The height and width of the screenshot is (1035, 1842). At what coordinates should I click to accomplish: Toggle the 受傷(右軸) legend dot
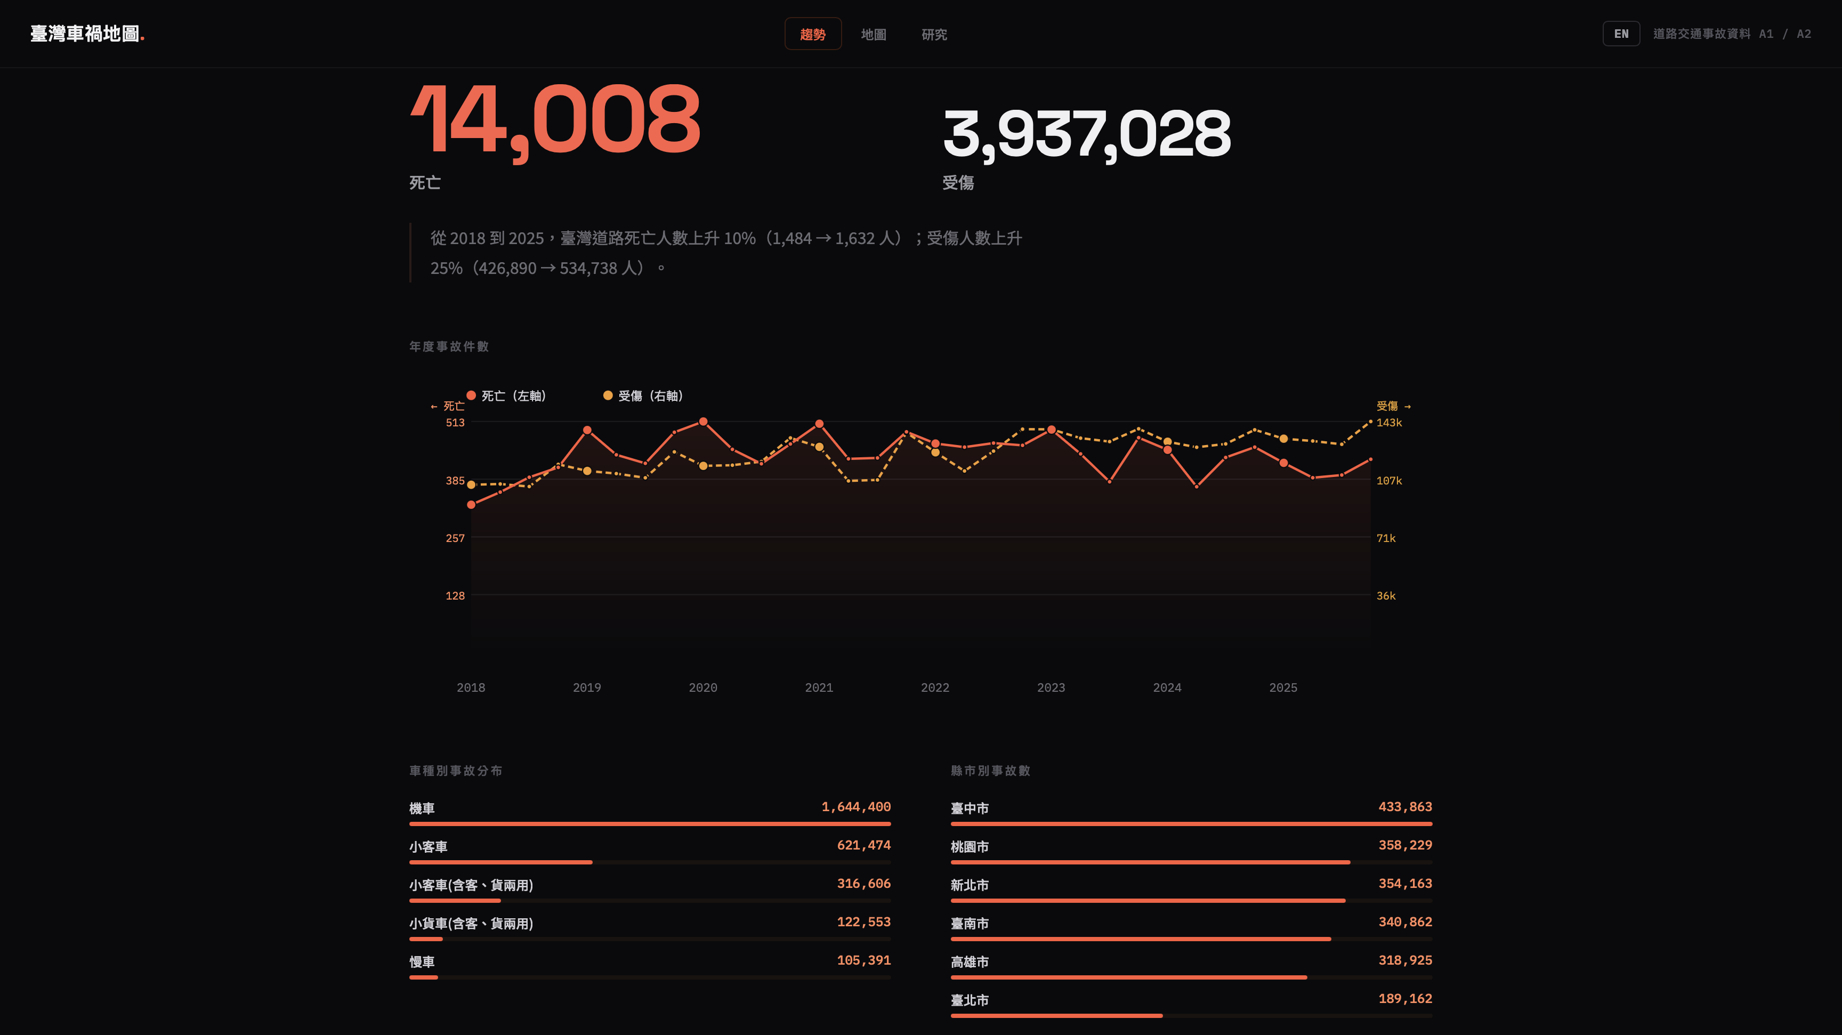coord(608,395)
